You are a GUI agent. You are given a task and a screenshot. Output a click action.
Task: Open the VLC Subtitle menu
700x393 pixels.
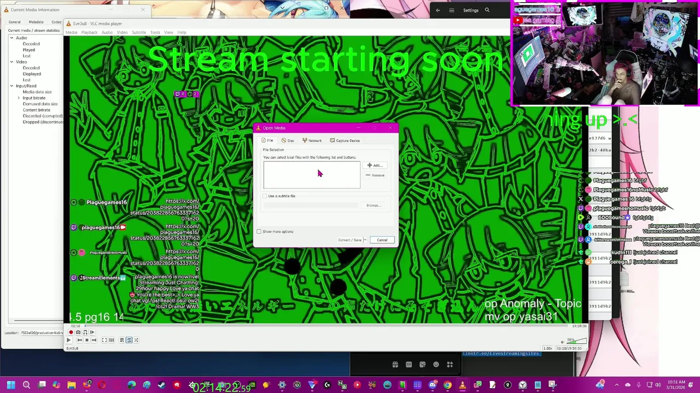tap(139, 32)
